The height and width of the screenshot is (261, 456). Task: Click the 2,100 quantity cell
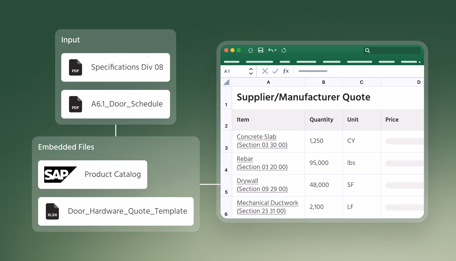coord(323,207)
